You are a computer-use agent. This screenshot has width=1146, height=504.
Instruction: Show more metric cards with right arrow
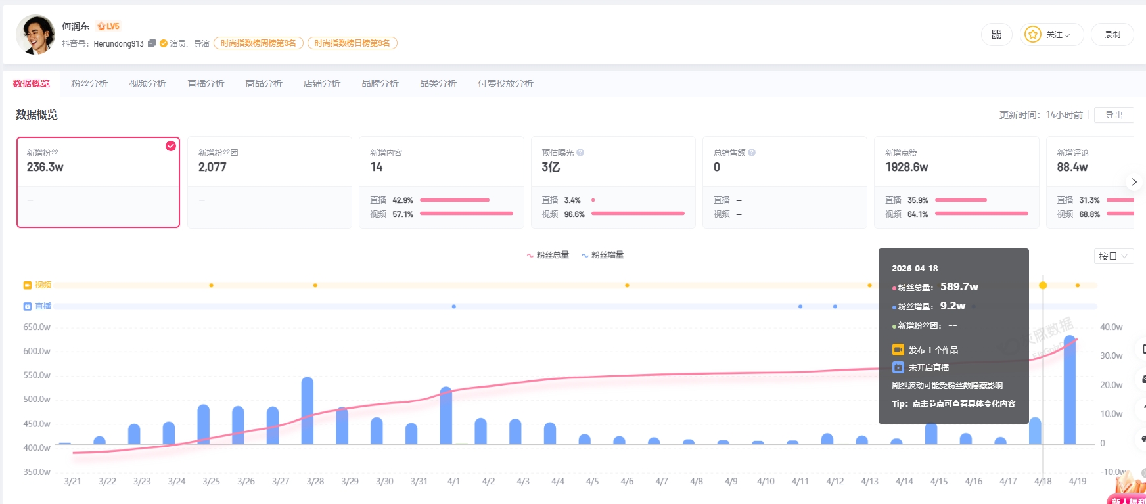pyautogui.click(x=1134, y=182)
